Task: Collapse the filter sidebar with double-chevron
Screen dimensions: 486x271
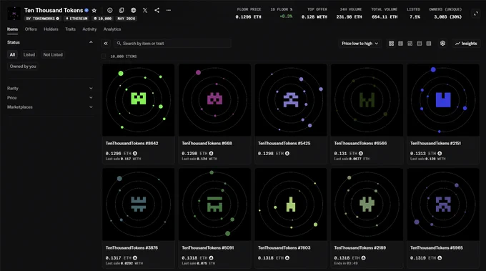Action: [x=106, y=44]
